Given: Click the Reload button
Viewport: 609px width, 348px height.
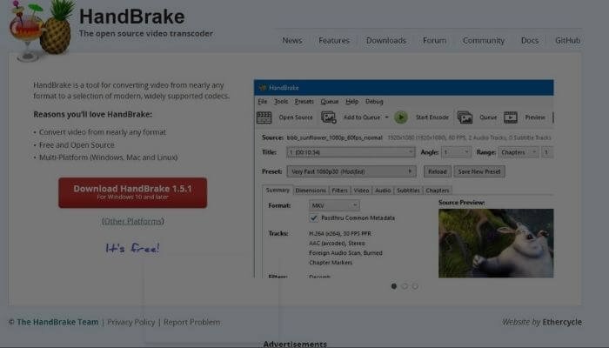Looking at the screenshot, I should pyautogui.click(x=438, y=171).
